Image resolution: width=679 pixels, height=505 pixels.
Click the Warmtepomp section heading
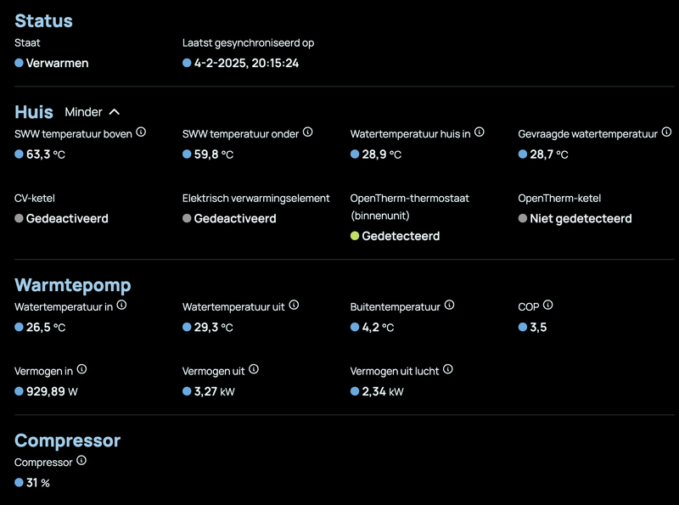(73, 284)
